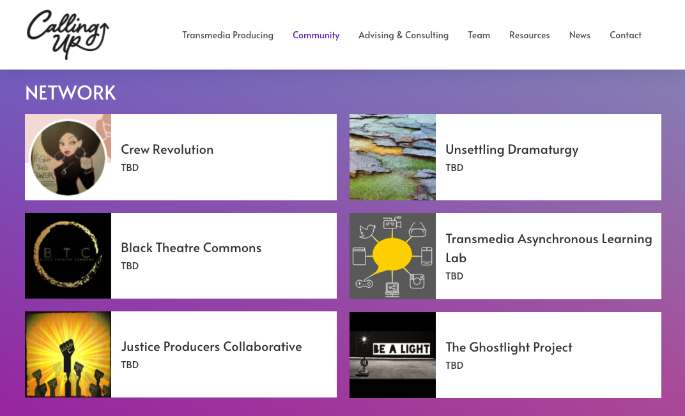Select the Unsettling Dramaturgy title
Image resolution: width=685 pixels, height=416 pixels.
pos(511,149)
